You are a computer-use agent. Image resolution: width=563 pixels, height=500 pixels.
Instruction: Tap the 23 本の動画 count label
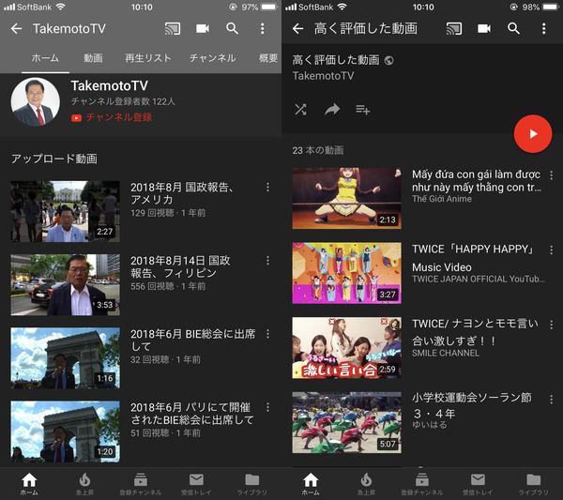pyautogui.click(x=318, y=150)
